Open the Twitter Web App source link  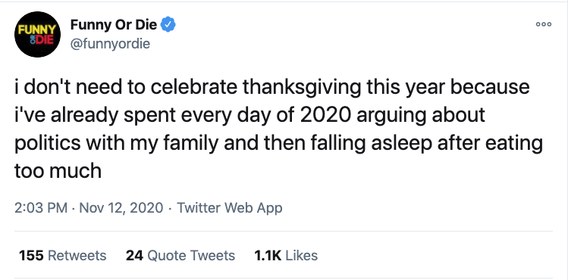click(x=230, y=208)
